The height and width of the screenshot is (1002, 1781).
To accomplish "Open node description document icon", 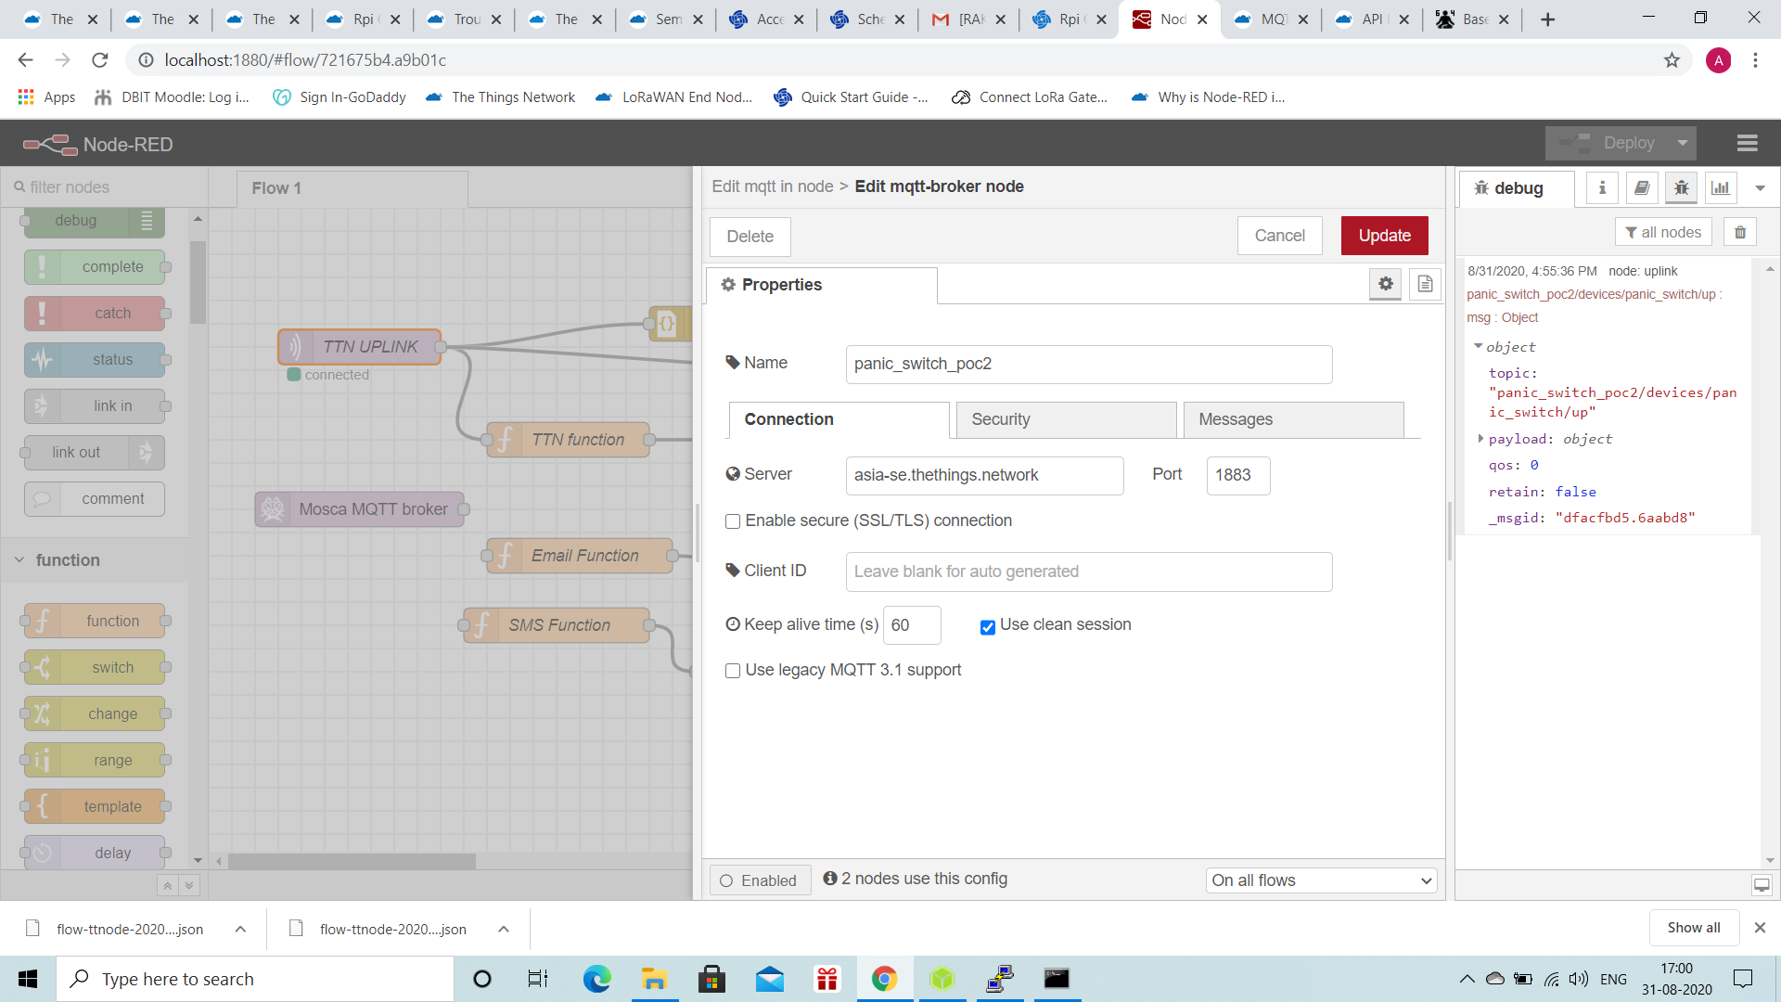I will click(1425, 284).
